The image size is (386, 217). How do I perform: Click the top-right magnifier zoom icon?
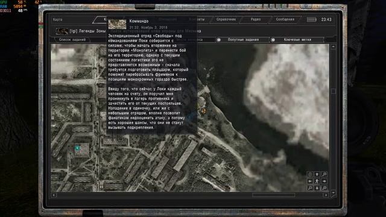[324, 174]
